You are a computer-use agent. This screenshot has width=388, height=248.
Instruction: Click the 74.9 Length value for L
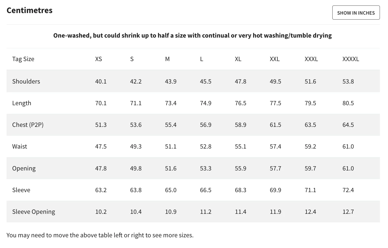pos(206,103)
